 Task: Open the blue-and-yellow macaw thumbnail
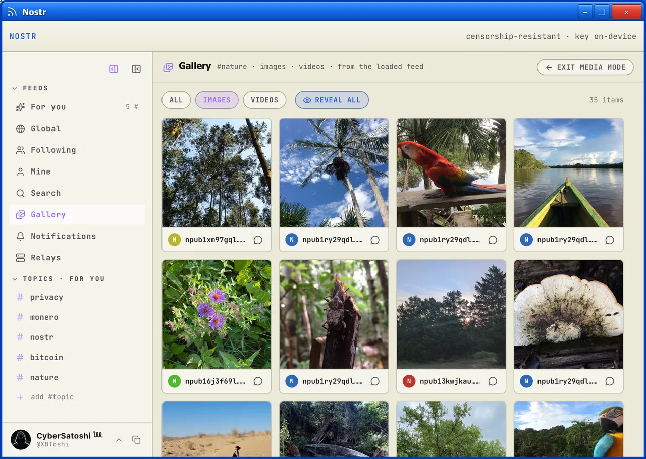click(569, 429)
